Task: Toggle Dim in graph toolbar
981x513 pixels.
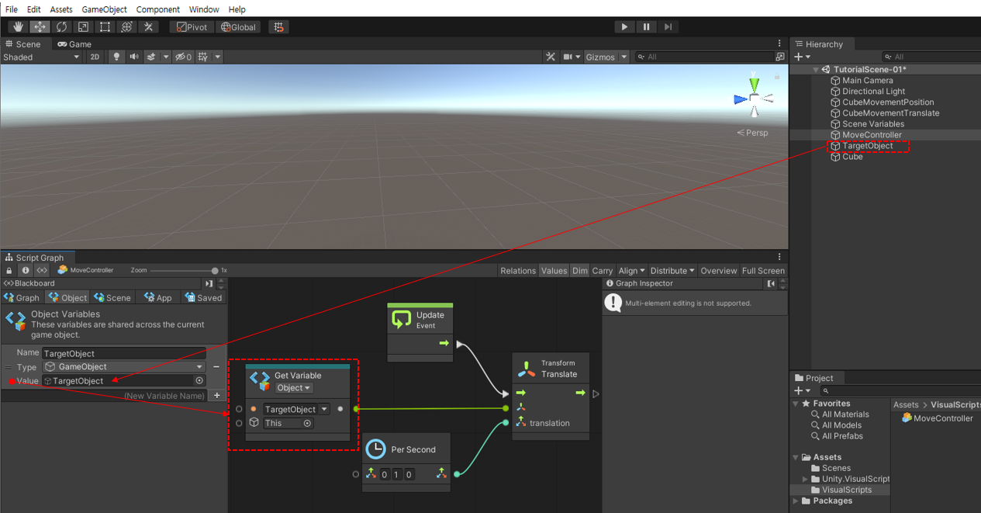Action: tap(580, 270)
